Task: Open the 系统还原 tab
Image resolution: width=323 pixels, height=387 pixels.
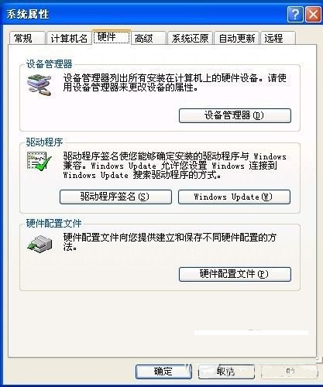Action: click(190, 39)
